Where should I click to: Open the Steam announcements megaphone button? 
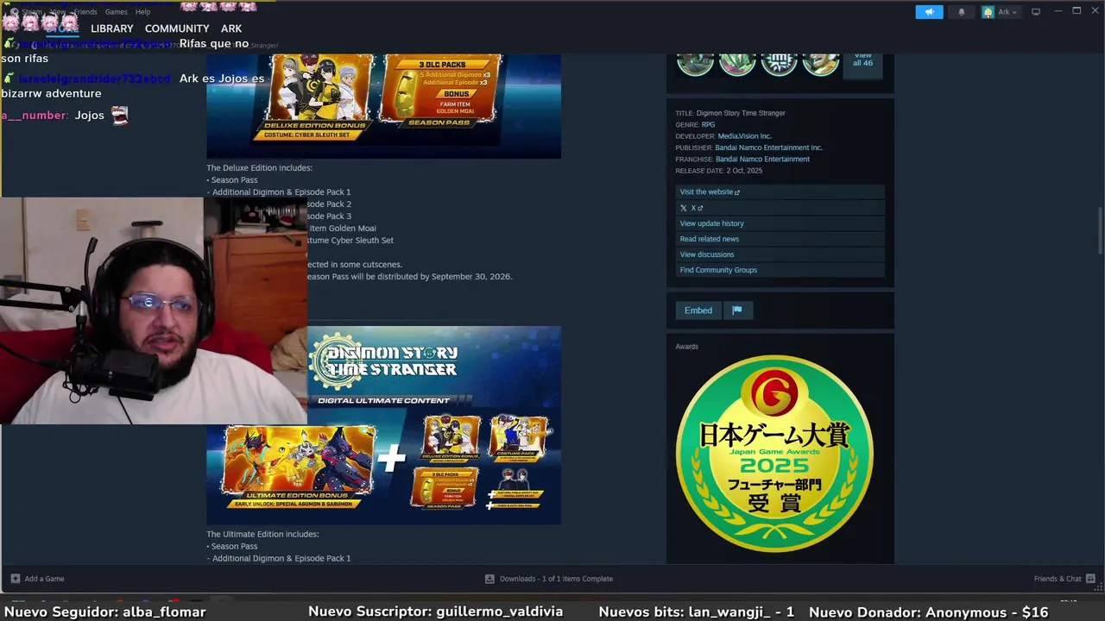point(929,12)
